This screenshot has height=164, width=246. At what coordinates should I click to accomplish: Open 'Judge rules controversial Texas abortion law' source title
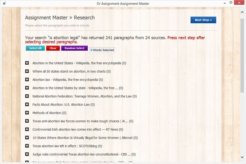pos(81,154)
